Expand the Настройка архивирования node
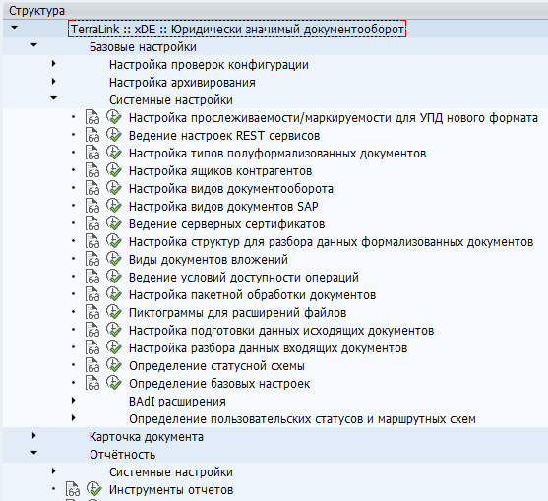Image resolution: width=548 pixels, height=501 pixels. click(53, 82)
